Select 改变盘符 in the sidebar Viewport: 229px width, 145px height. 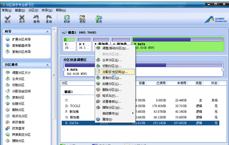point(15,128)
